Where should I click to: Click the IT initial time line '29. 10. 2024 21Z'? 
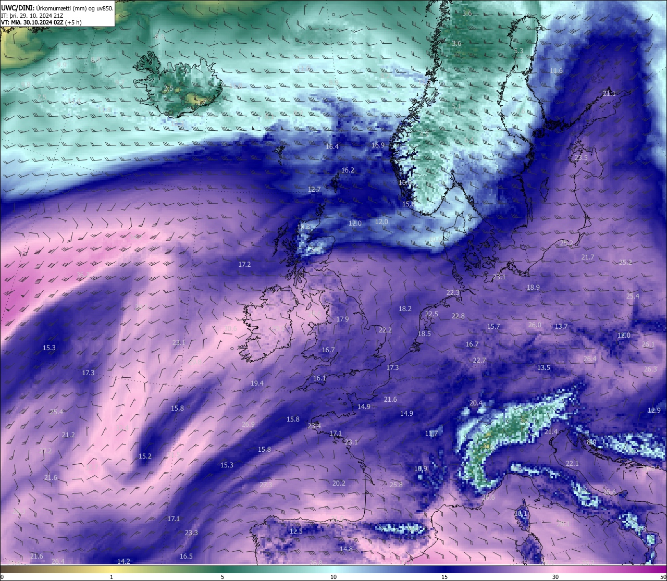click(x=41, y=15)
